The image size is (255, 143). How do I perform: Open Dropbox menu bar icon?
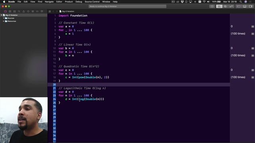tap(182, 2)
